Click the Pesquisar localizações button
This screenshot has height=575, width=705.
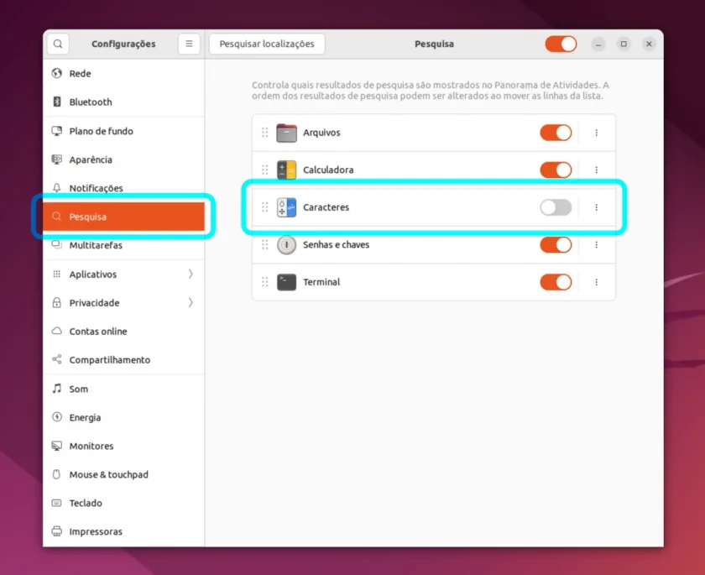[267, 44]
